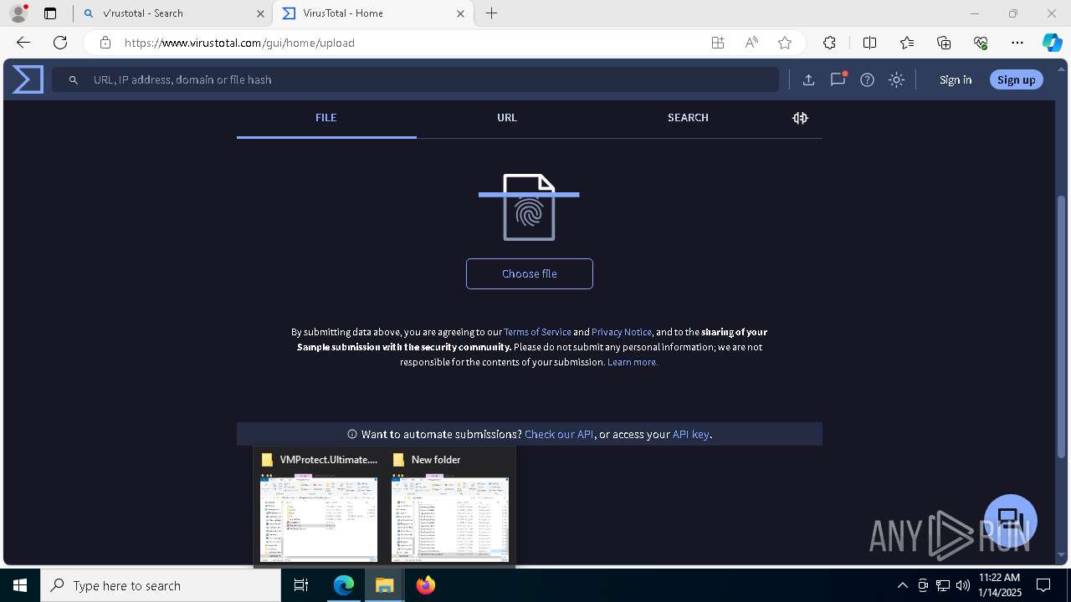Open the help question mark icon

pyautogui.click(x=867, y=79)
